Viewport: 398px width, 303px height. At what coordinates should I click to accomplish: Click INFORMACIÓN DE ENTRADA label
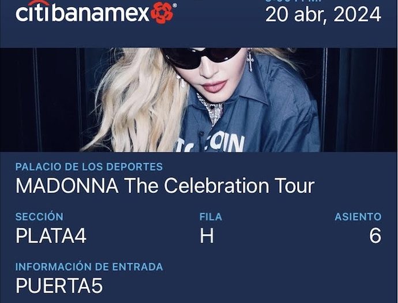(89, 267)
